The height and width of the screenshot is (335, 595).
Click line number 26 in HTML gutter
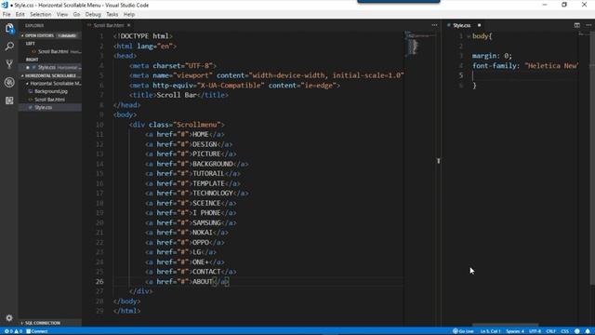tap(99, 281)
